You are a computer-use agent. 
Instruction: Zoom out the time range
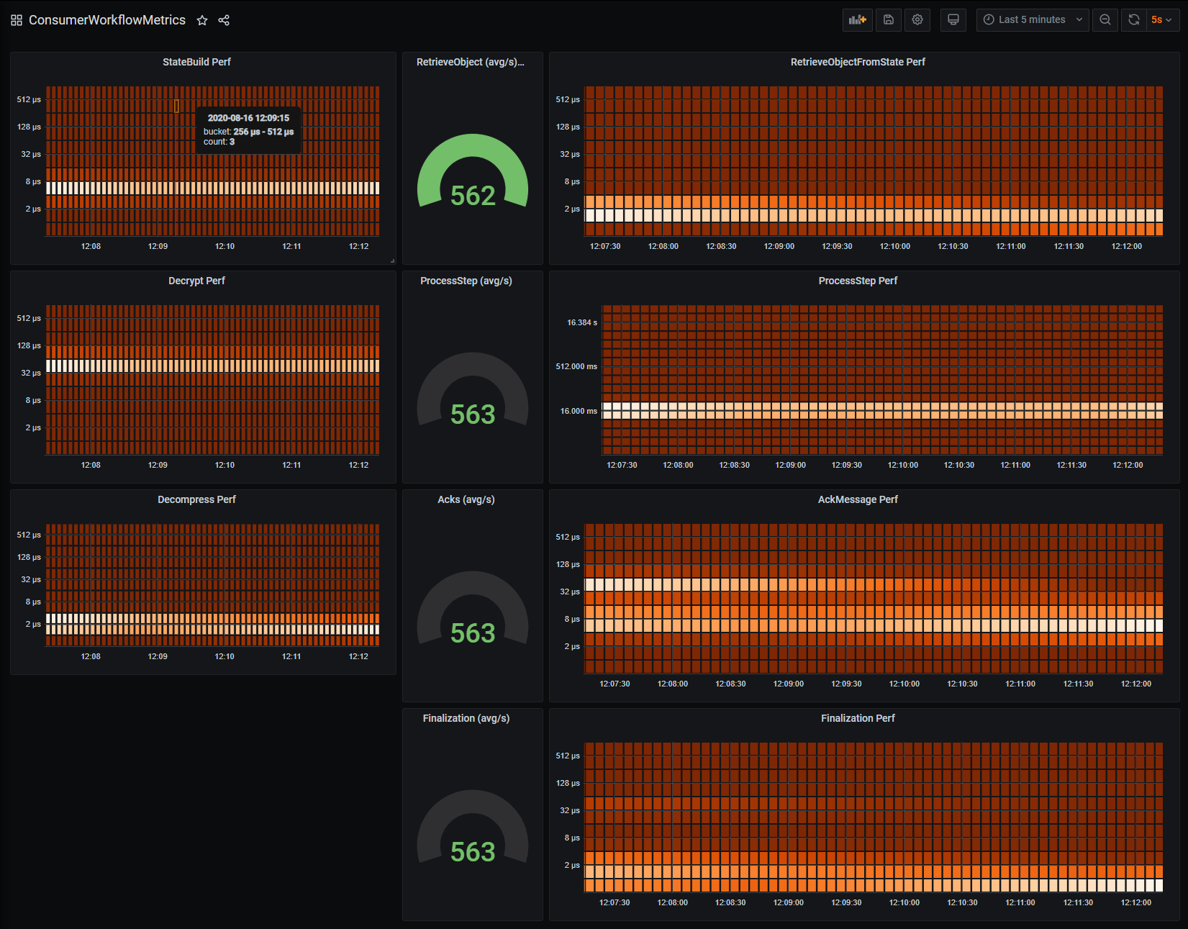(1105, 19)
